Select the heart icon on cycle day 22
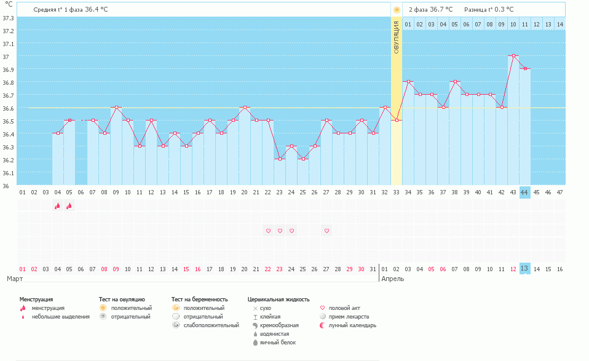 coord(268,231)
